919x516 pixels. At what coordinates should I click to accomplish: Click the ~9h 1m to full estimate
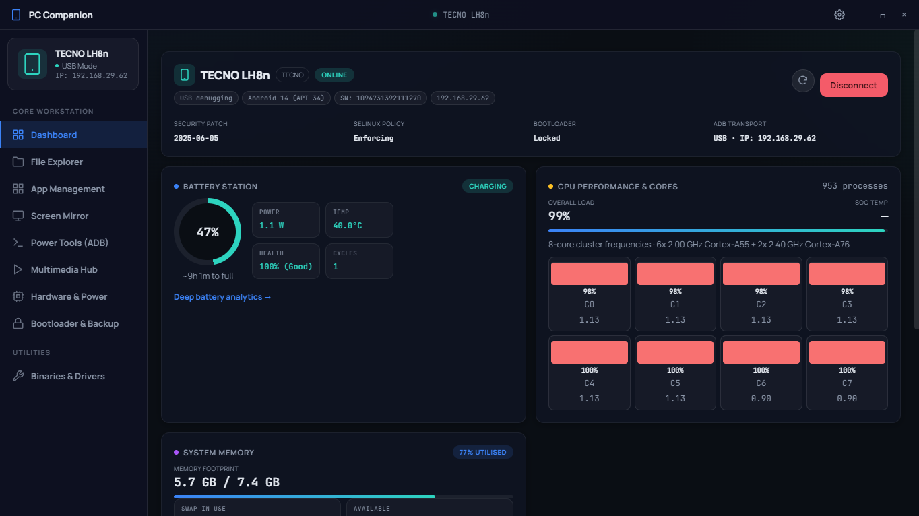point(208,276)
